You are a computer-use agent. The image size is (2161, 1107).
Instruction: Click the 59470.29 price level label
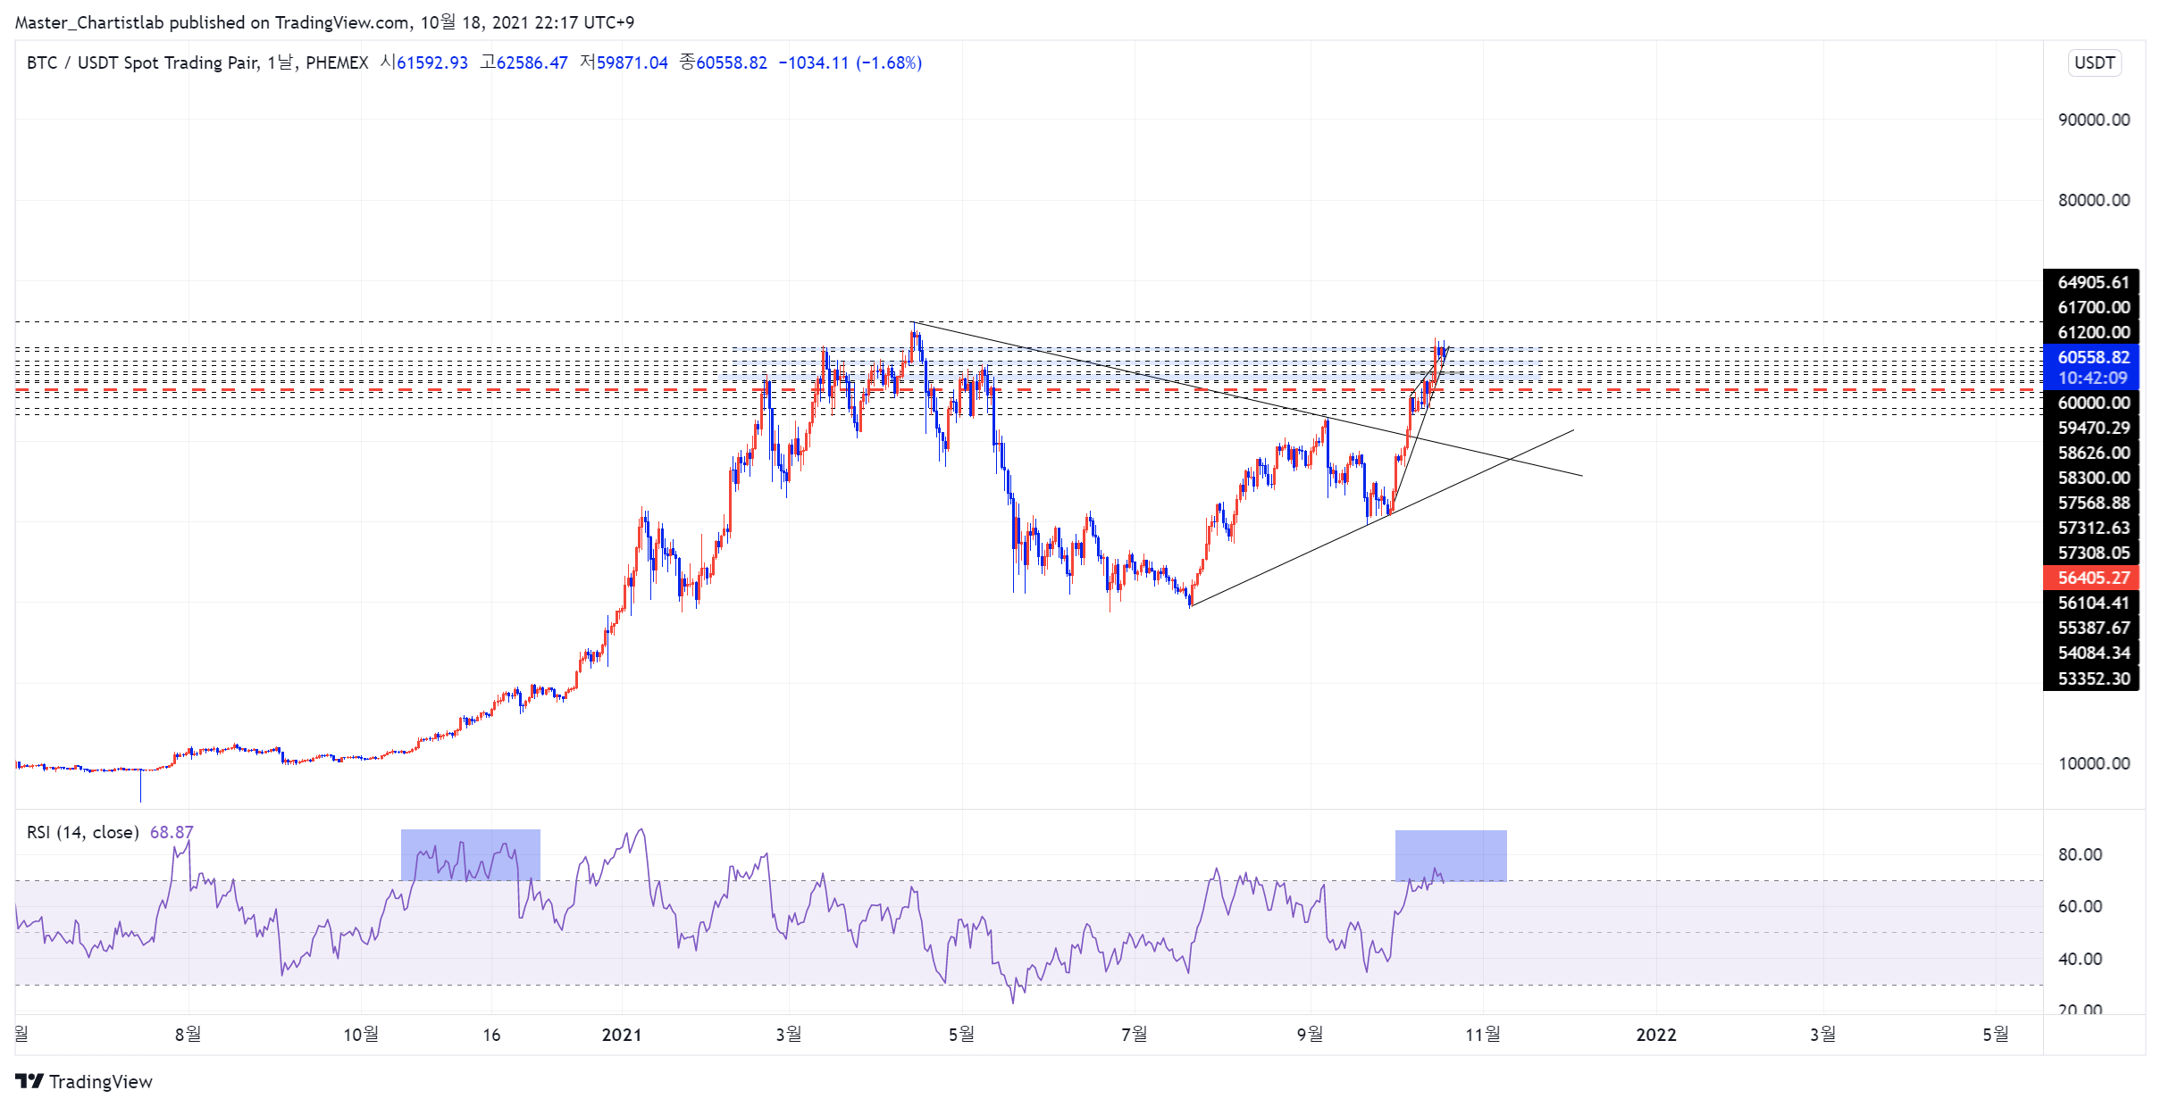point(2093,428)
